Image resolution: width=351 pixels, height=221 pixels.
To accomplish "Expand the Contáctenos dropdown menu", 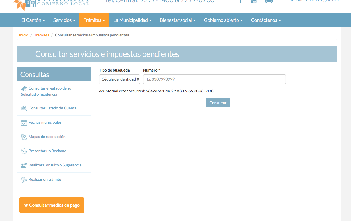I will coord(266,20).
